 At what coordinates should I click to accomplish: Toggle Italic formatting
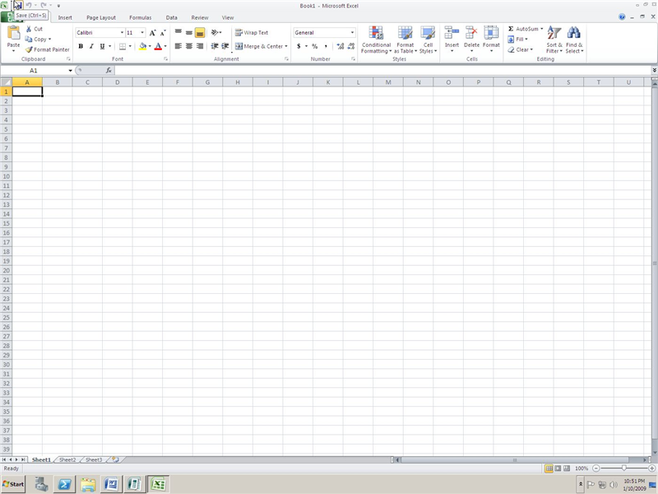(x=91, y=47)
